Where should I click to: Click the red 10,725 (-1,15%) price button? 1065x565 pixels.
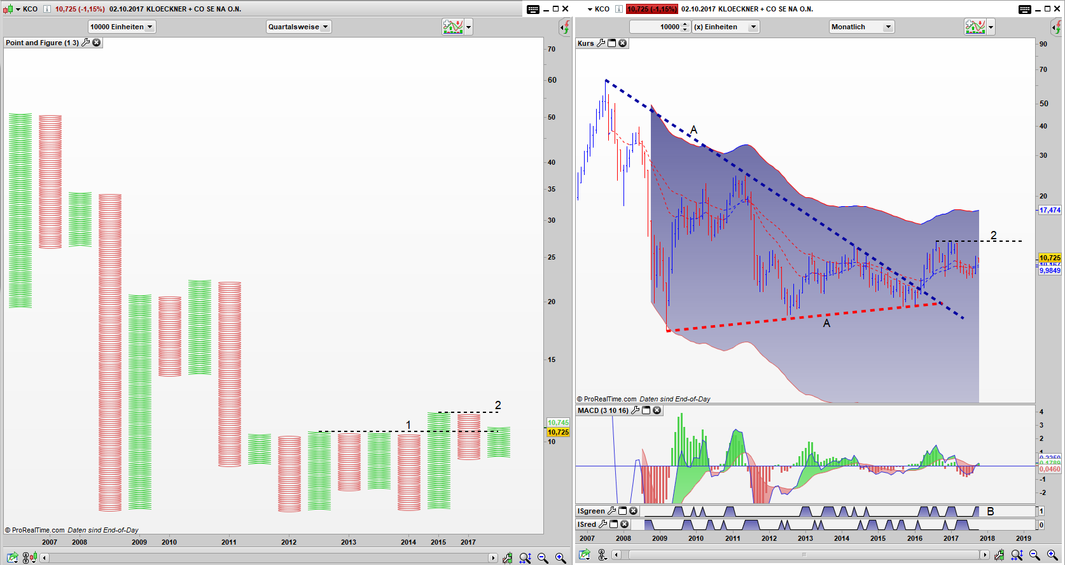tap(651, 9)
